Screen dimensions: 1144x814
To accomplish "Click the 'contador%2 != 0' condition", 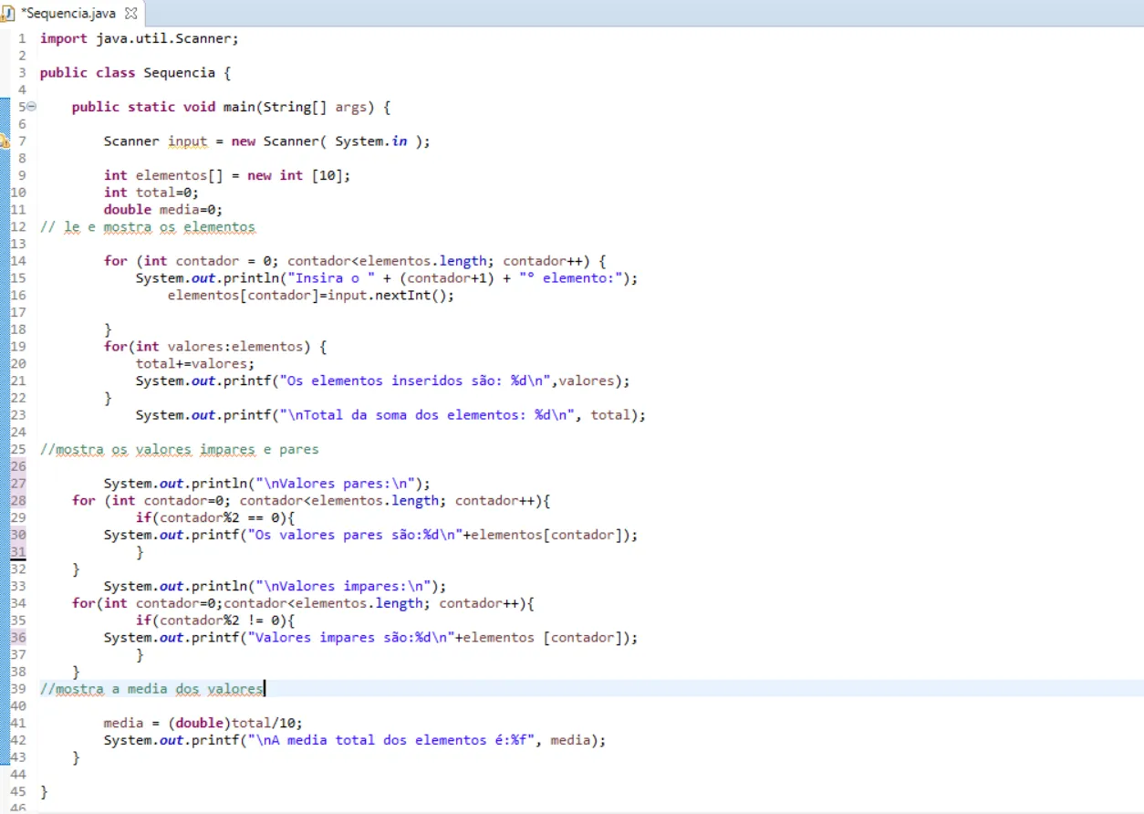I will tap(219, 621).
